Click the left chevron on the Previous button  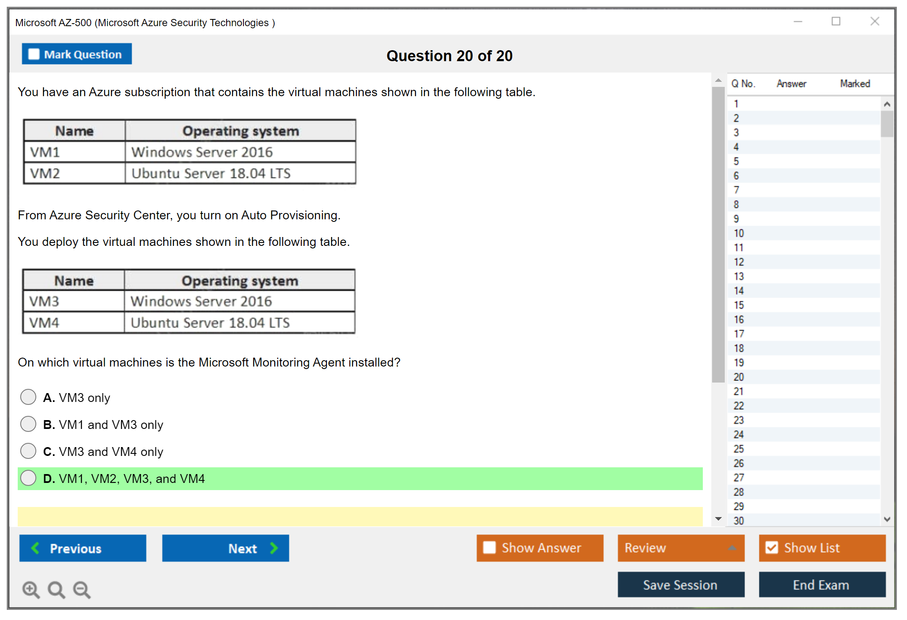(x=35, y=548)
